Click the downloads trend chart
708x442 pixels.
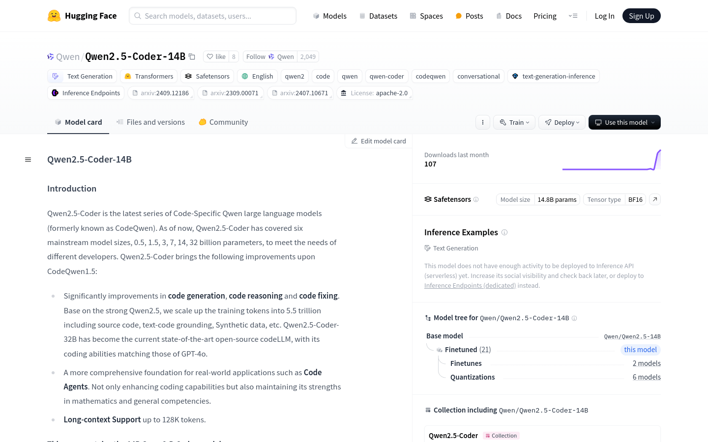pyautogui.click(x=612, y=160)
